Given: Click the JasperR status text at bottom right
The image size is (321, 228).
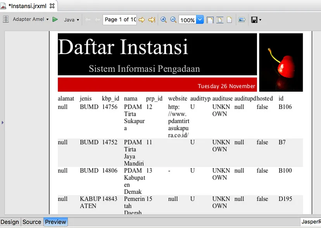Looking at the screenshot, I should click(311, 222).
